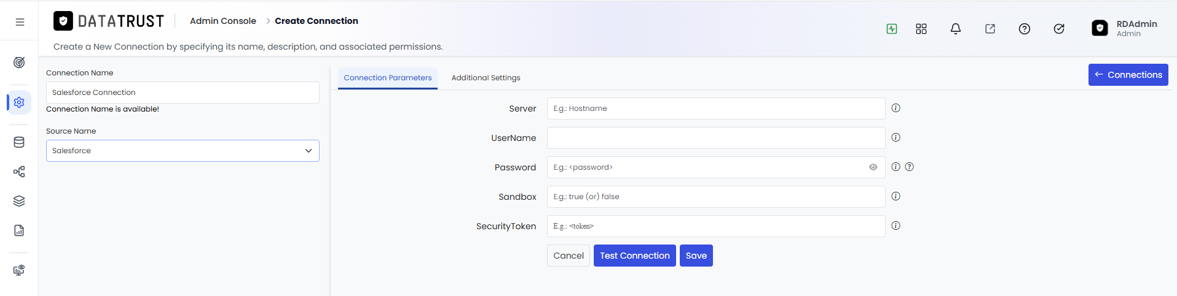Expand the Source Name dropdown
The height and width of the screenshot is (296, 1177).
[x=183, y=151]
